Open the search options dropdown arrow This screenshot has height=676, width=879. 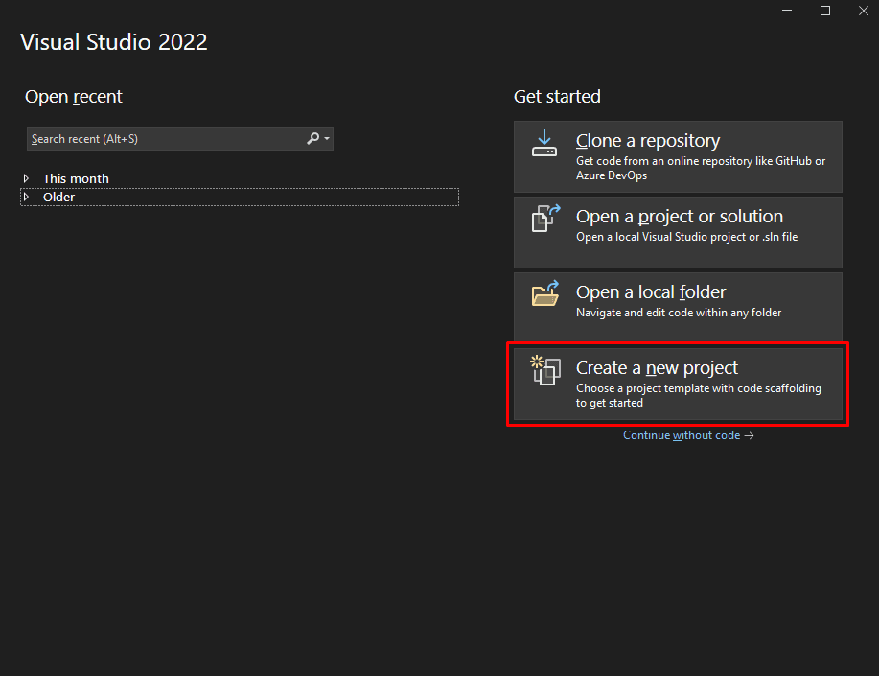point(327,139)
